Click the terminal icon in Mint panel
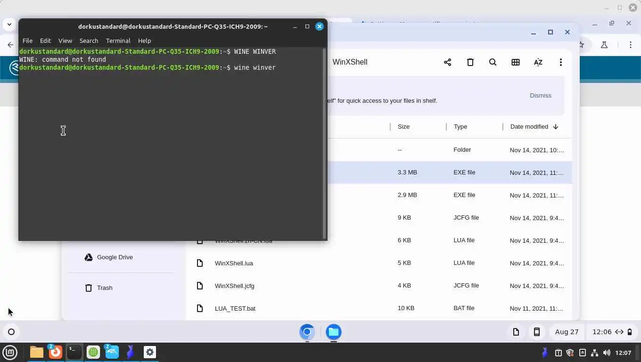The width and height of the screenshot is (641, 362). coord(74,352)
